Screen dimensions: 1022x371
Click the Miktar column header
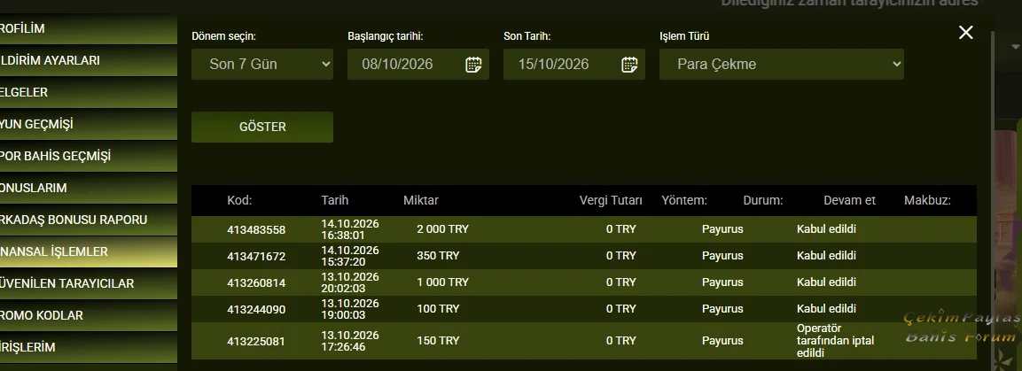(420, 200)
